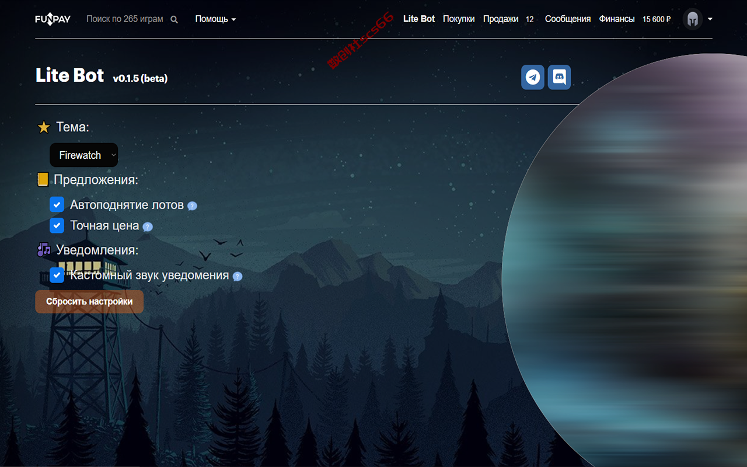This screenshot has height=467, width=747.
Task: Open the Lite Bot nav item
Action: click(x=419, y=19)
